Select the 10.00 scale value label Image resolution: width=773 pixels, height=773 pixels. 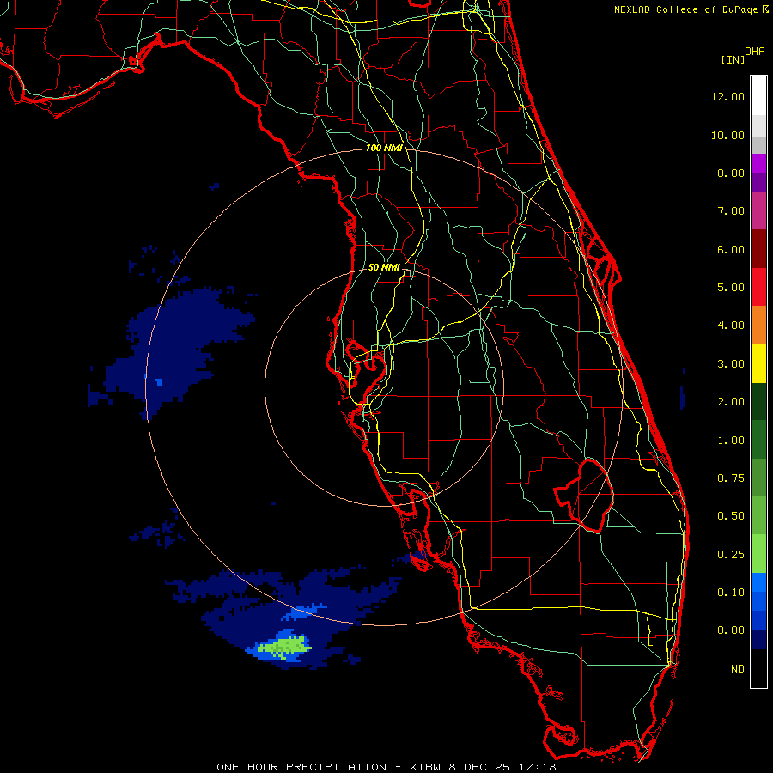point(727,135)
